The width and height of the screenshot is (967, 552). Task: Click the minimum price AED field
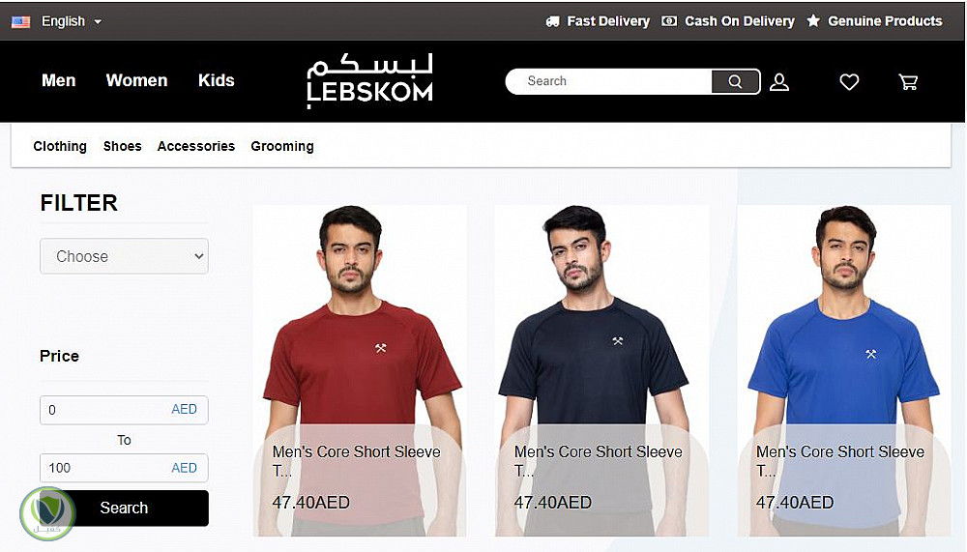(124, 410)
